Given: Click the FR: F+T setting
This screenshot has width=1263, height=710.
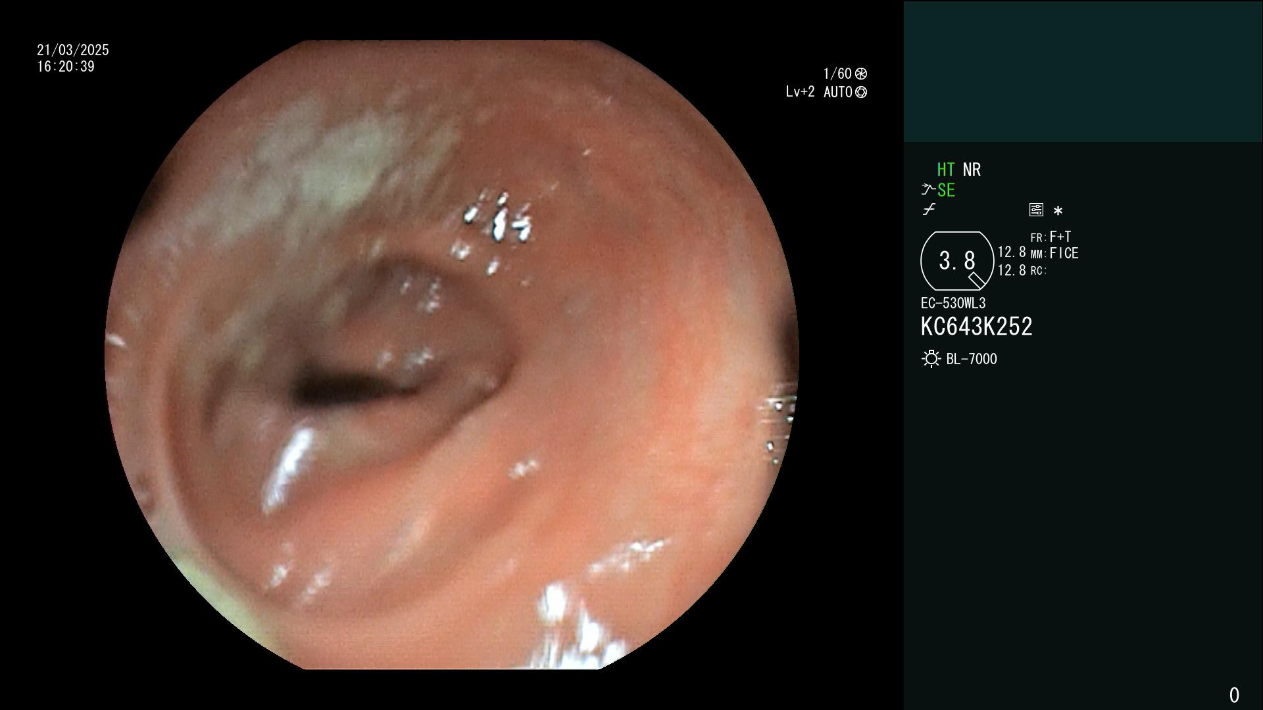Looking at the screenshot, I should click(1051, 237).
